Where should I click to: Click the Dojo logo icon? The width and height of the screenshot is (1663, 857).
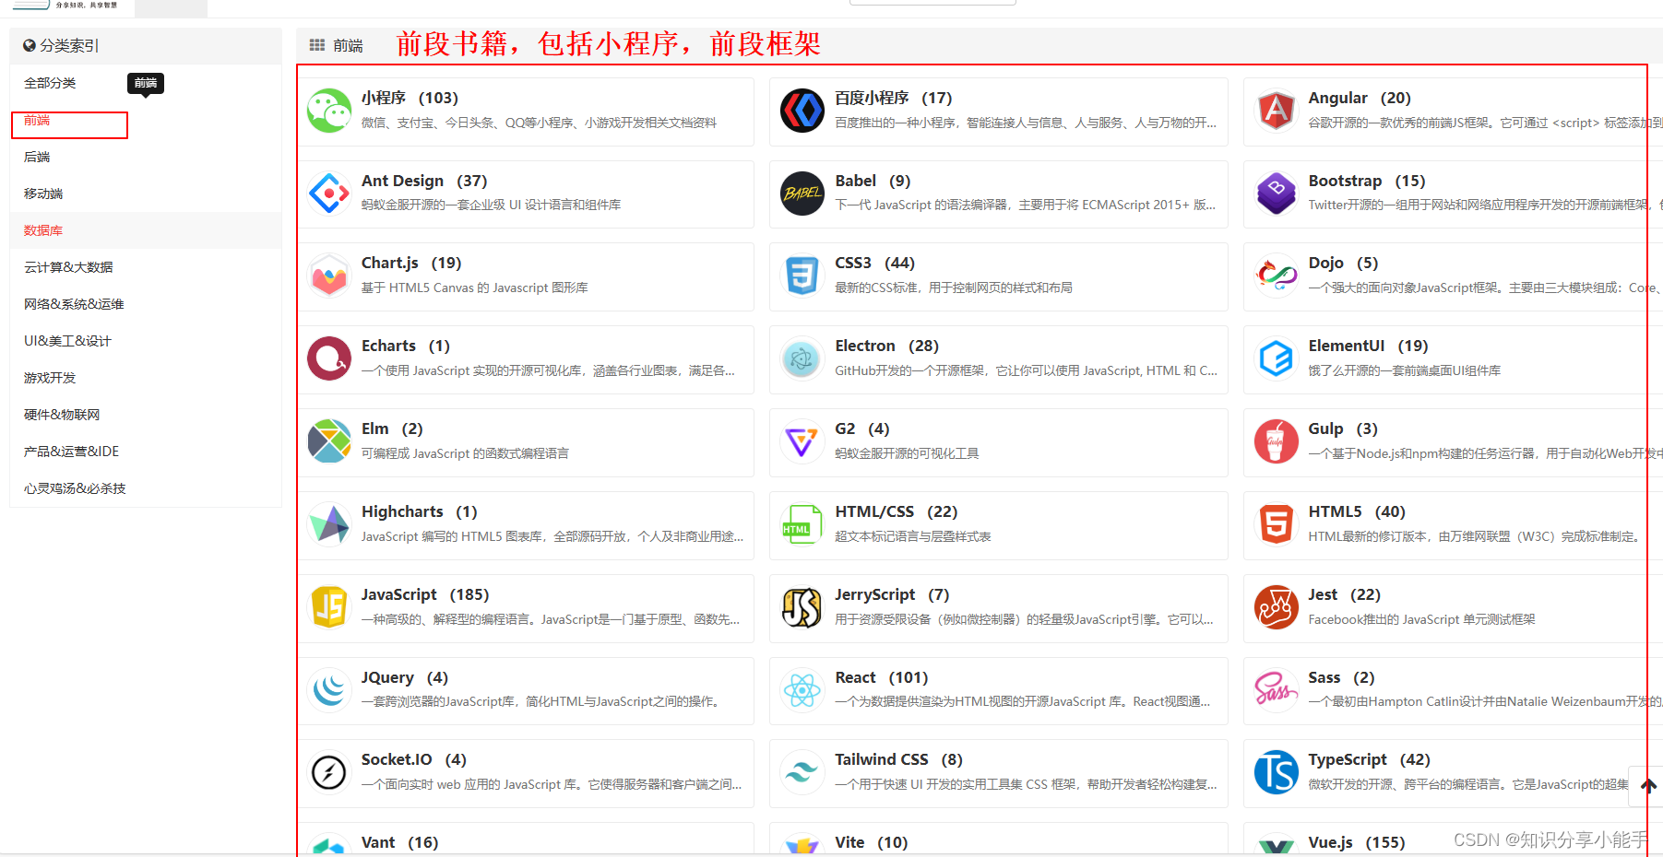click(x=1277, y=276)
